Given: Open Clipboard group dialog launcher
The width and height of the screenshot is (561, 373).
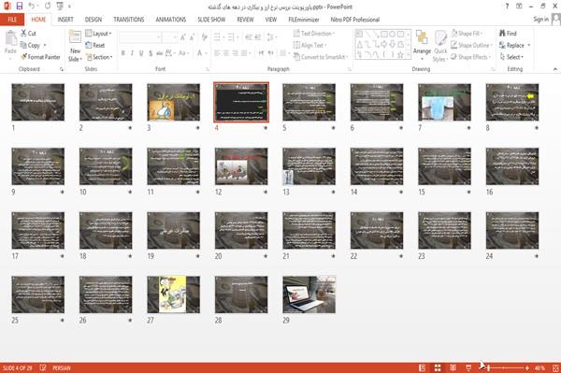Looking at the screenshot, I should 61,69.
